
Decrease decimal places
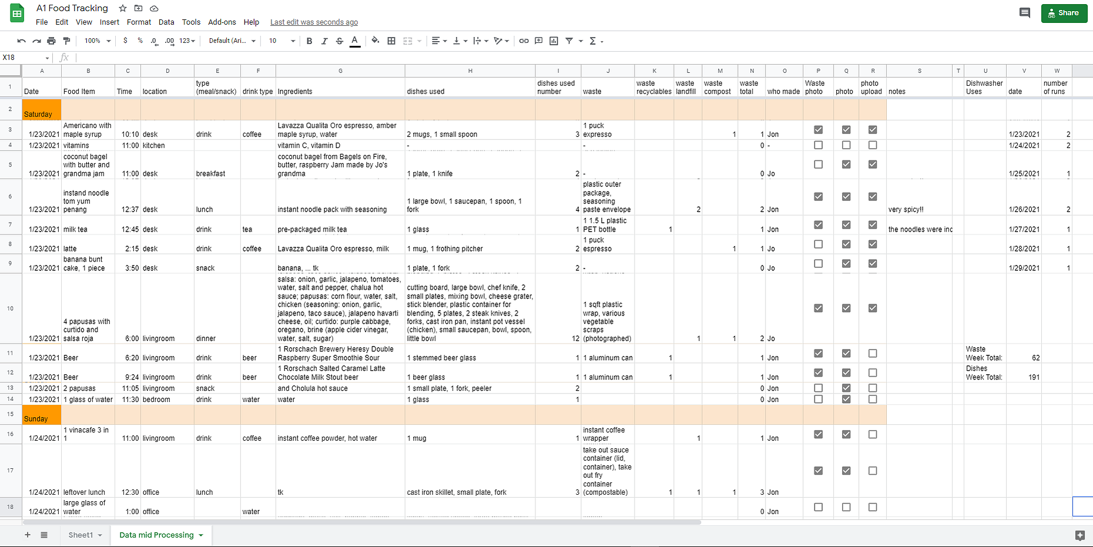click(154, 41)
